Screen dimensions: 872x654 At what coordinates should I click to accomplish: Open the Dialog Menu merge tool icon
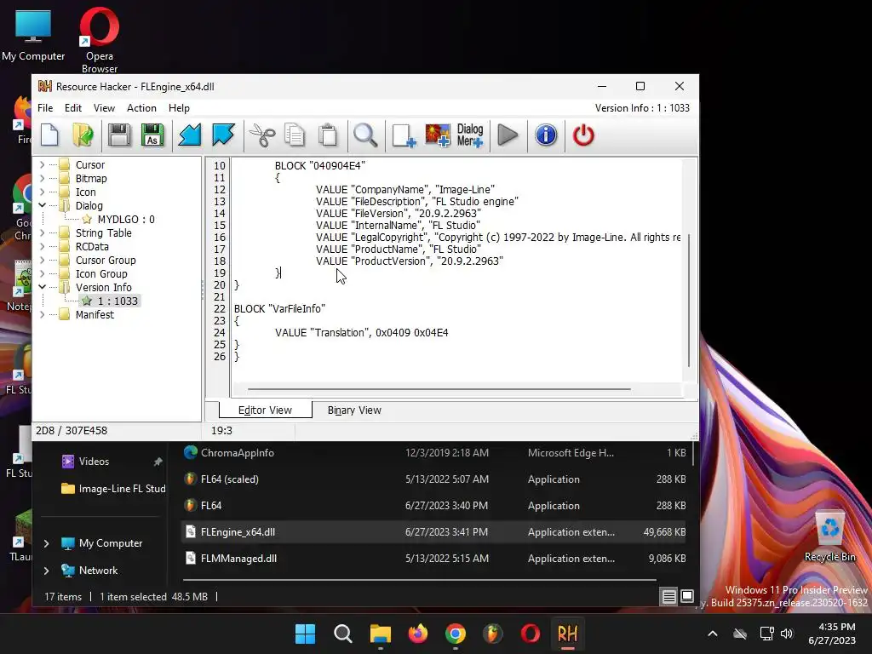click(x=470, y=135)
